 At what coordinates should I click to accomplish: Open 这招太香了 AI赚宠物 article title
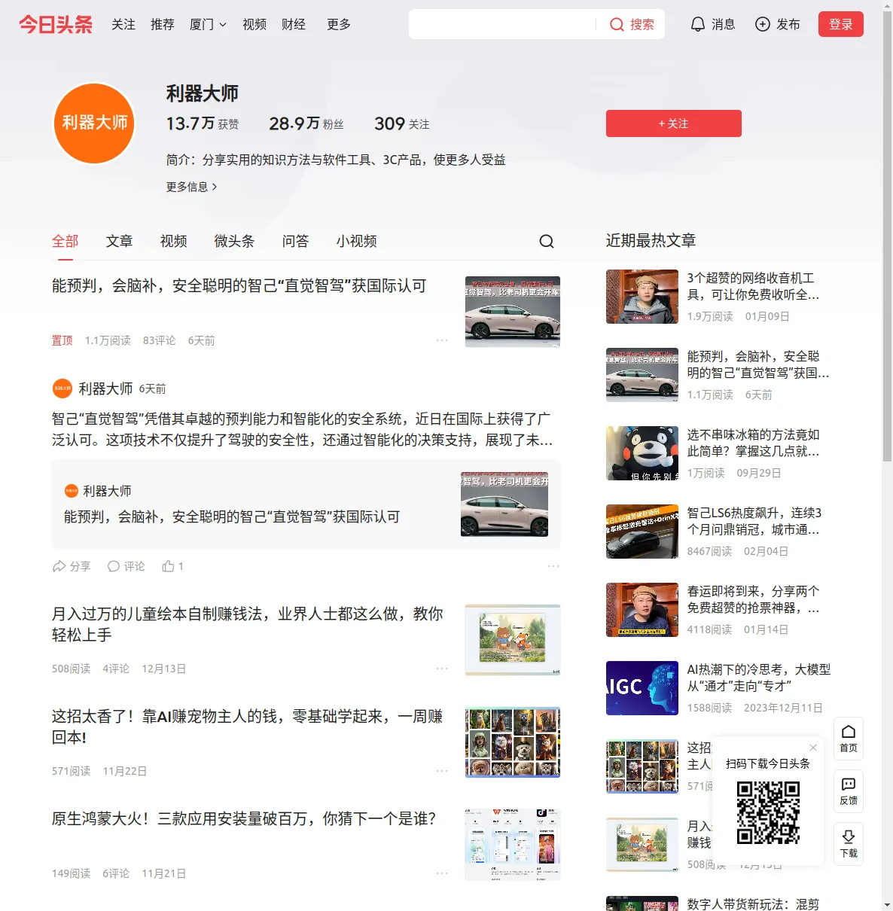coord(248,727)
